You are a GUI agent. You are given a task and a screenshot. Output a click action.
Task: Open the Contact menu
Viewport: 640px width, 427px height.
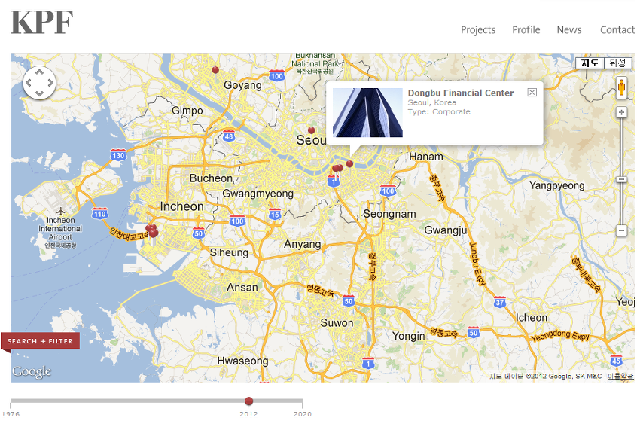click(617, 30)
